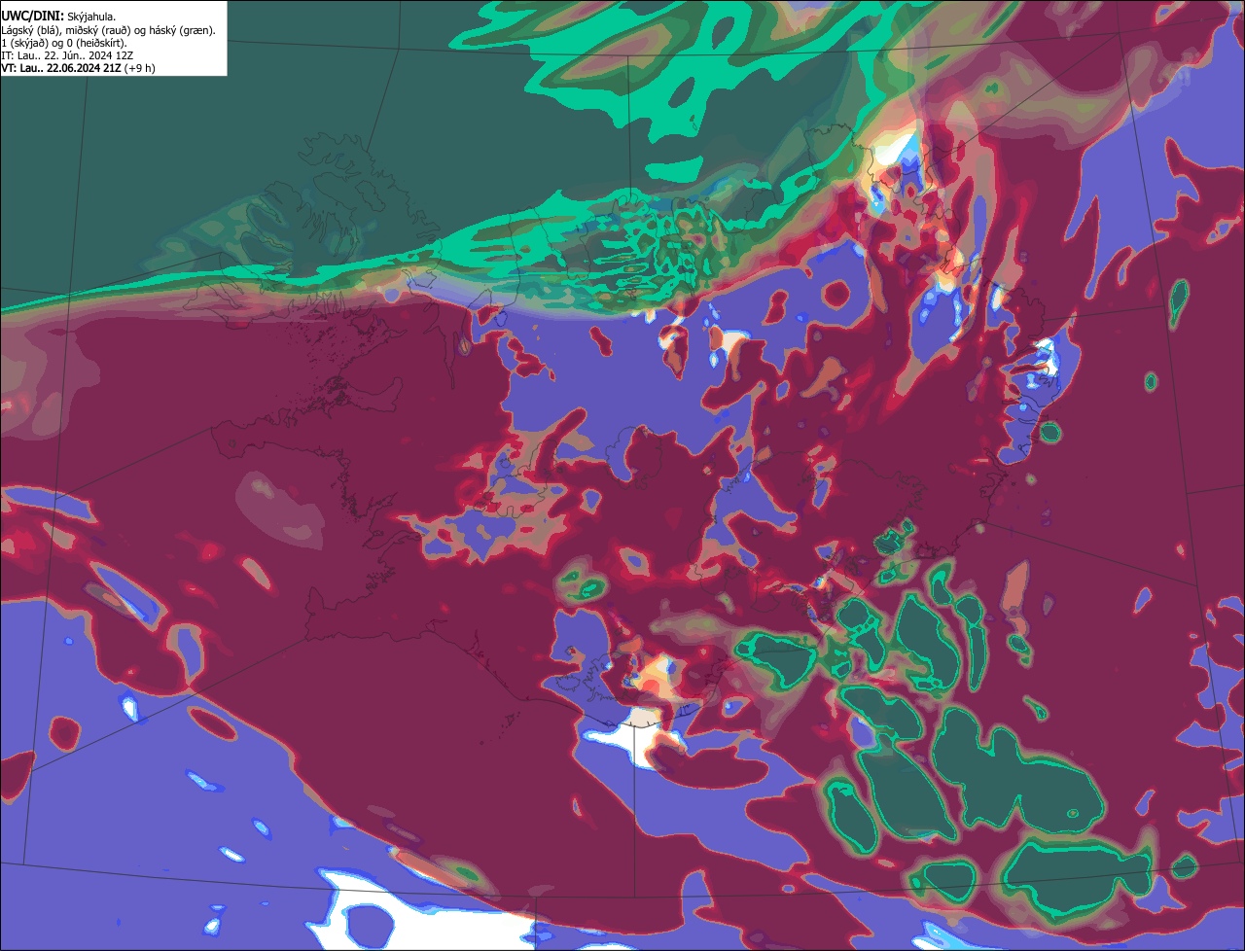
Task: Click the line "1 (skýjað) og 0 (heiðskírt)."
Action: pyautogui.click(x=63, y=43)
